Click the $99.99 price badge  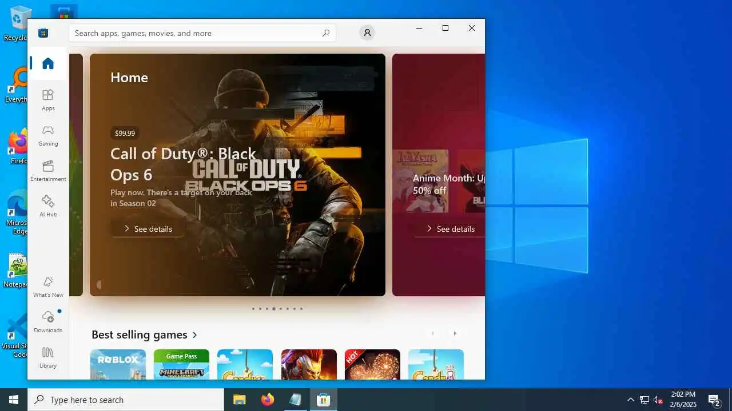pyautogui.click(x=125, y=133)
